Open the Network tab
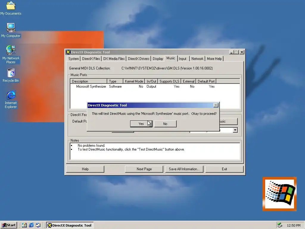 coord(197,59)
